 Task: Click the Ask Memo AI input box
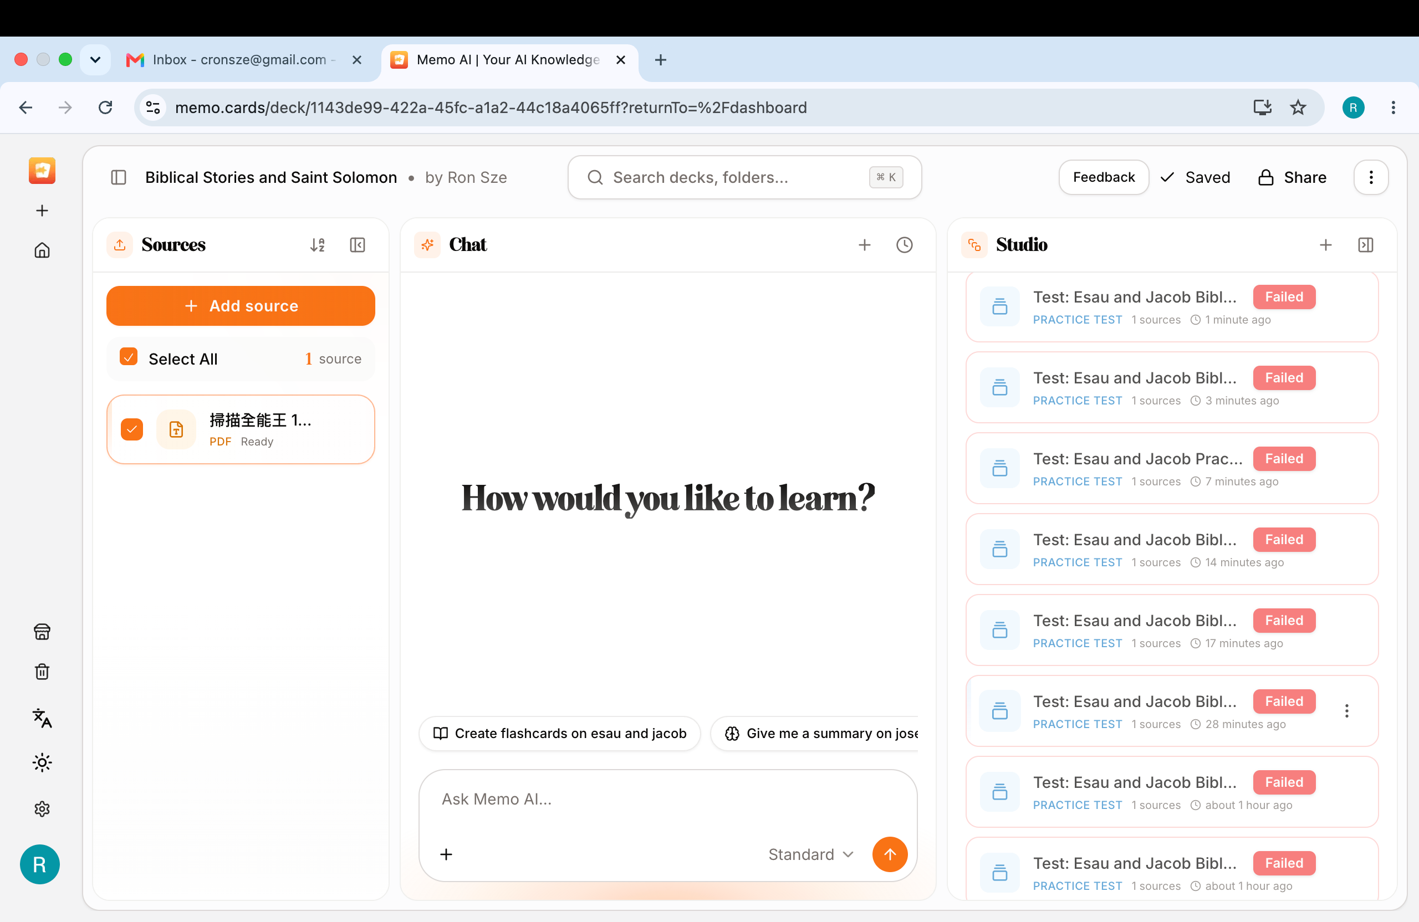click(668, 799)
